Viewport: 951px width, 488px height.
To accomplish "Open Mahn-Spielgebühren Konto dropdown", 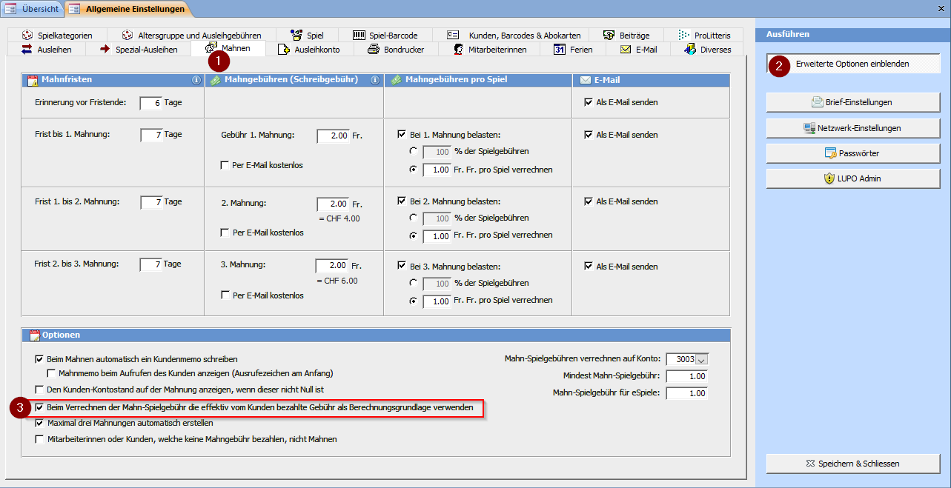I will 703,359.
